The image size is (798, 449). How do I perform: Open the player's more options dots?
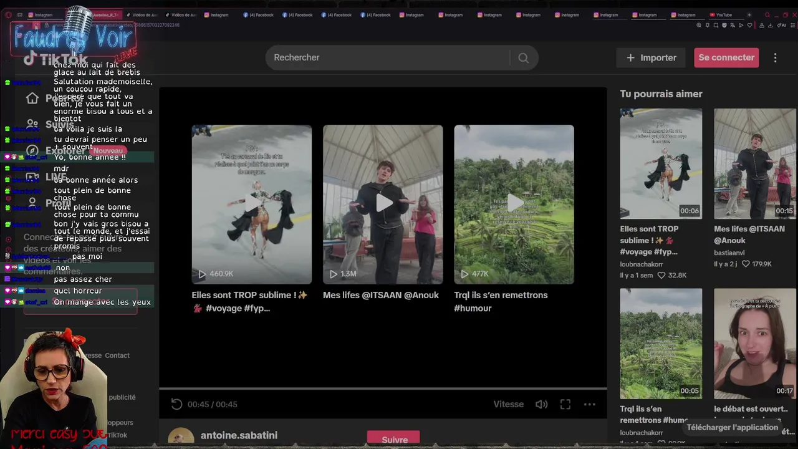pos(589,404)
